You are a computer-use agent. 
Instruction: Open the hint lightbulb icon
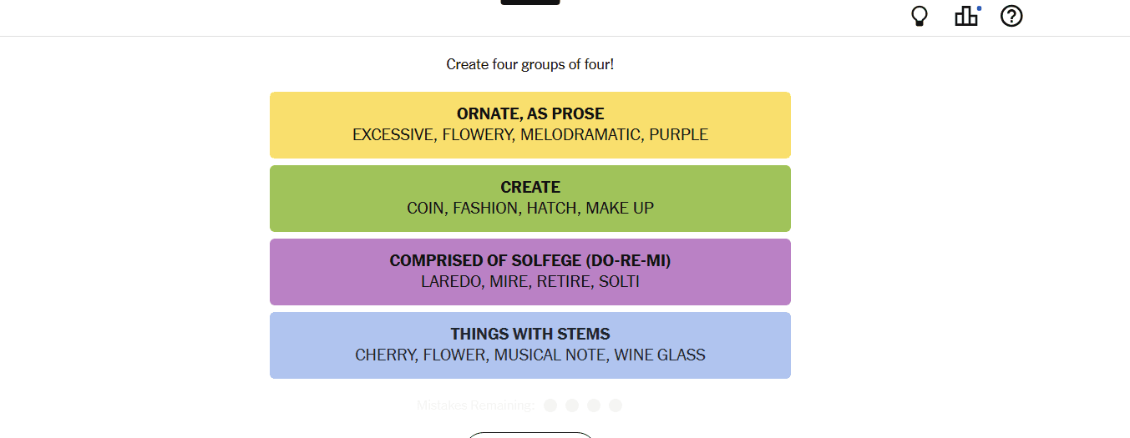(x=920, y=17)
